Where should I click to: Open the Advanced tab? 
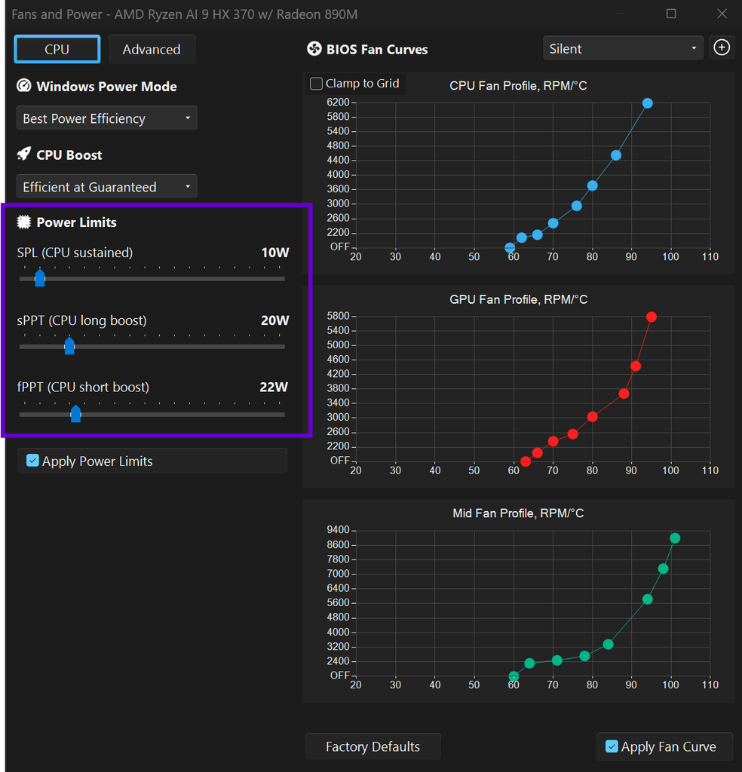pos(152,49)
